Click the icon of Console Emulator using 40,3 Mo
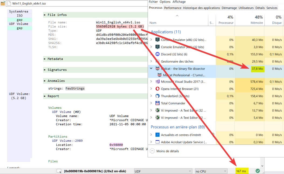Image resolution: width=284 pixels, height=174 pixels. (x=158, y=40)
